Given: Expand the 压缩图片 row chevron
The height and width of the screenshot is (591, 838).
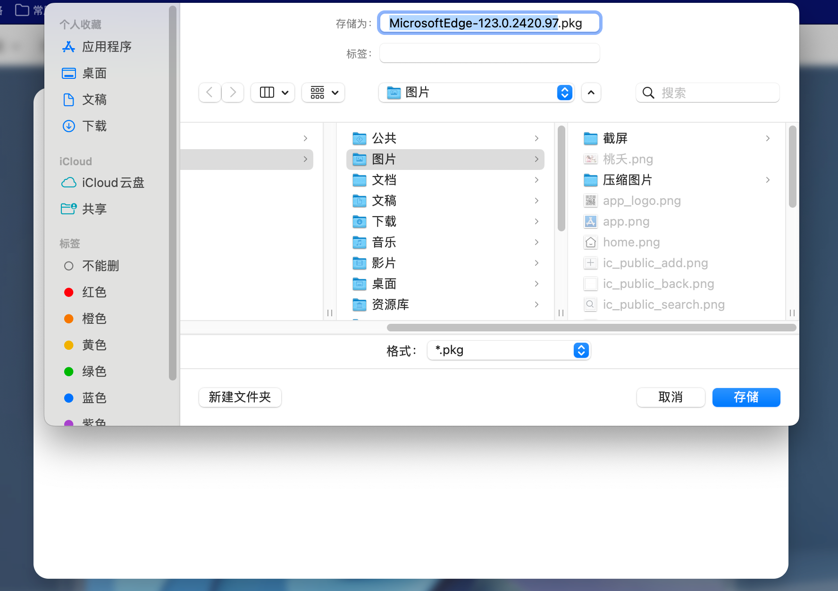Looking at the screenshot, I should pos(768,180).
